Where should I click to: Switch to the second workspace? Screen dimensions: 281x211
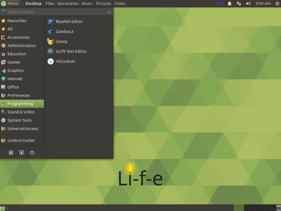(x=249, y=208)
